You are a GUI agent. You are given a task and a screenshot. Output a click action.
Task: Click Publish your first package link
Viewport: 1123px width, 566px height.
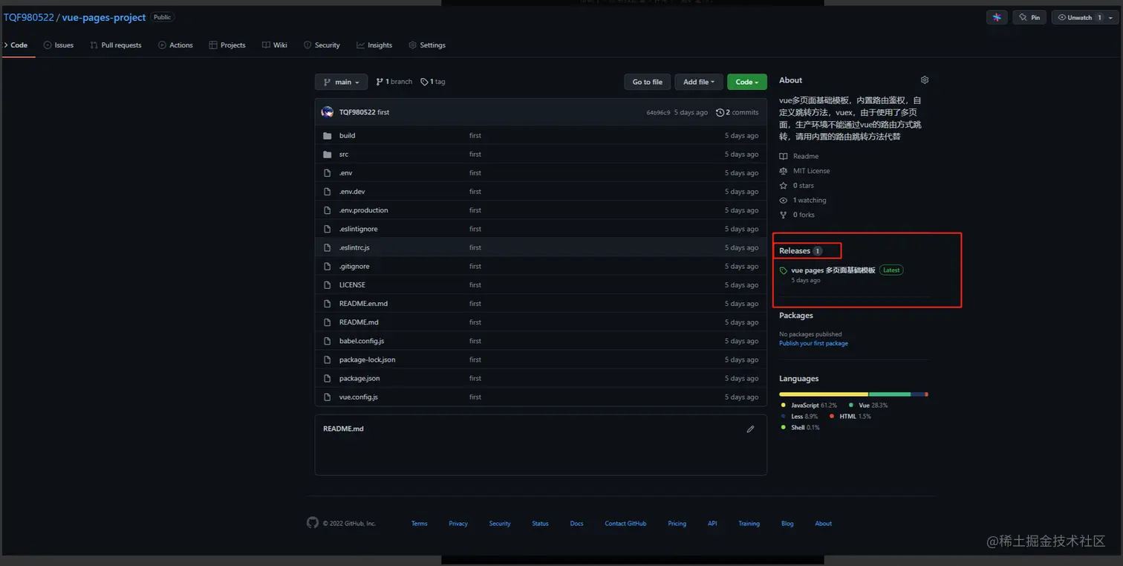(x=813, y=343)
